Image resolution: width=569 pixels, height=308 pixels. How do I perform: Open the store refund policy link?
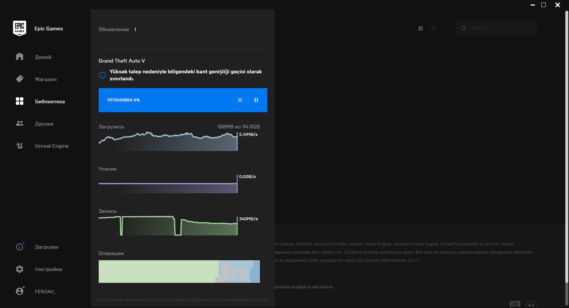coord(304,287)
